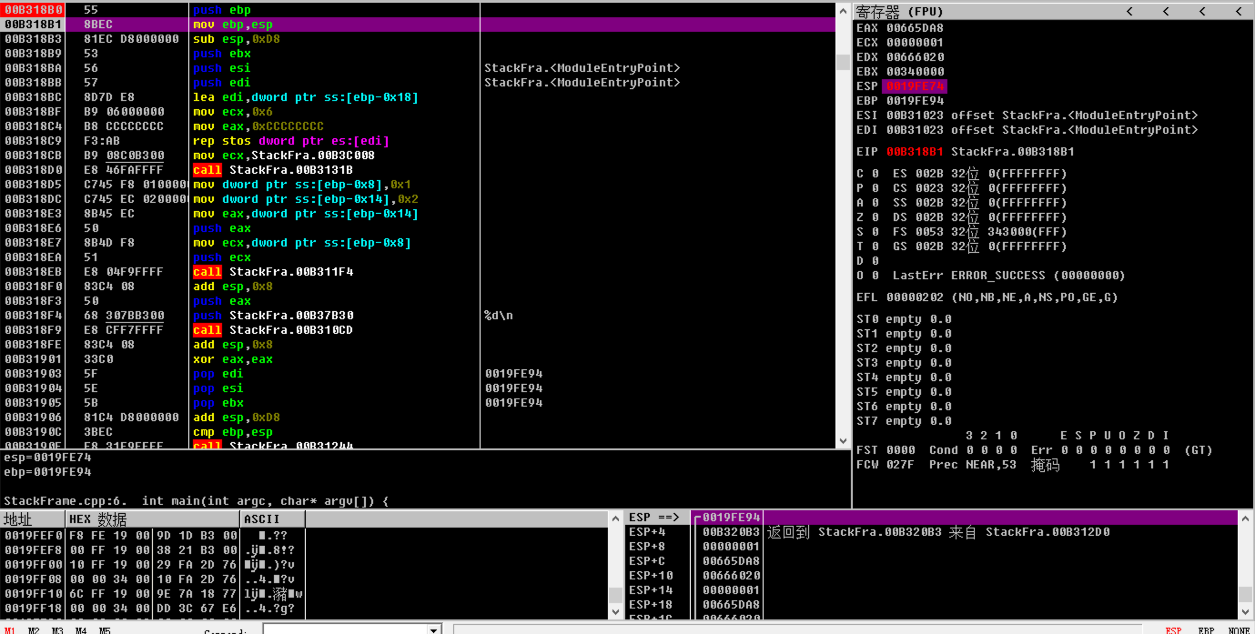The height and width of the screenshot is (634, 1255).
Task: Select ECX register value 00000001
Action: (x=915, y=43)
